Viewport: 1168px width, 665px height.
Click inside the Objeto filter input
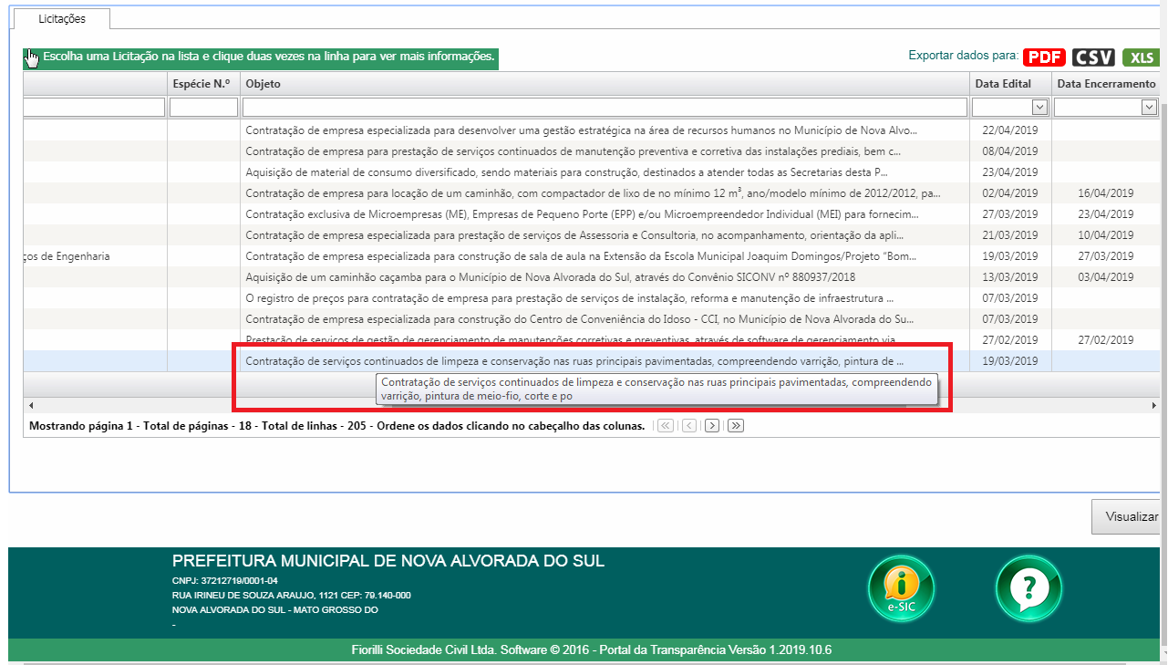point(604,107)
